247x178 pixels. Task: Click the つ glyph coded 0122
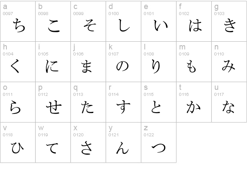point(159,148)
